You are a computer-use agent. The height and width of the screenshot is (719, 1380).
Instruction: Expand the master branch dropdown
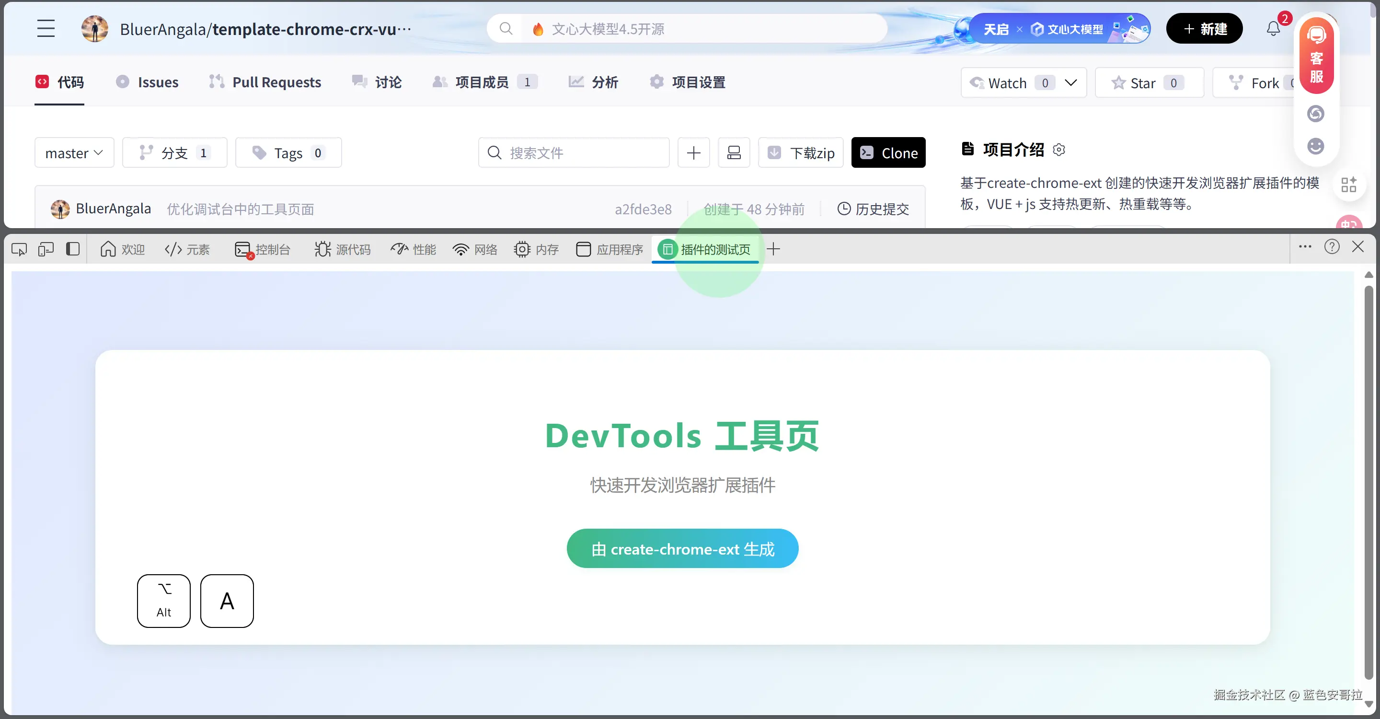[74, 153]
